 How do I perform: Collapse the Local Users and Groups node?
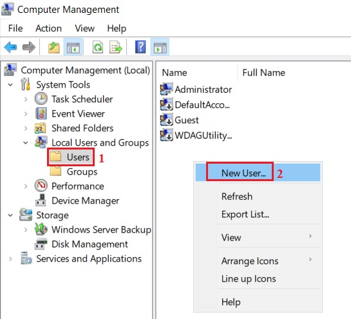[26, 142]
